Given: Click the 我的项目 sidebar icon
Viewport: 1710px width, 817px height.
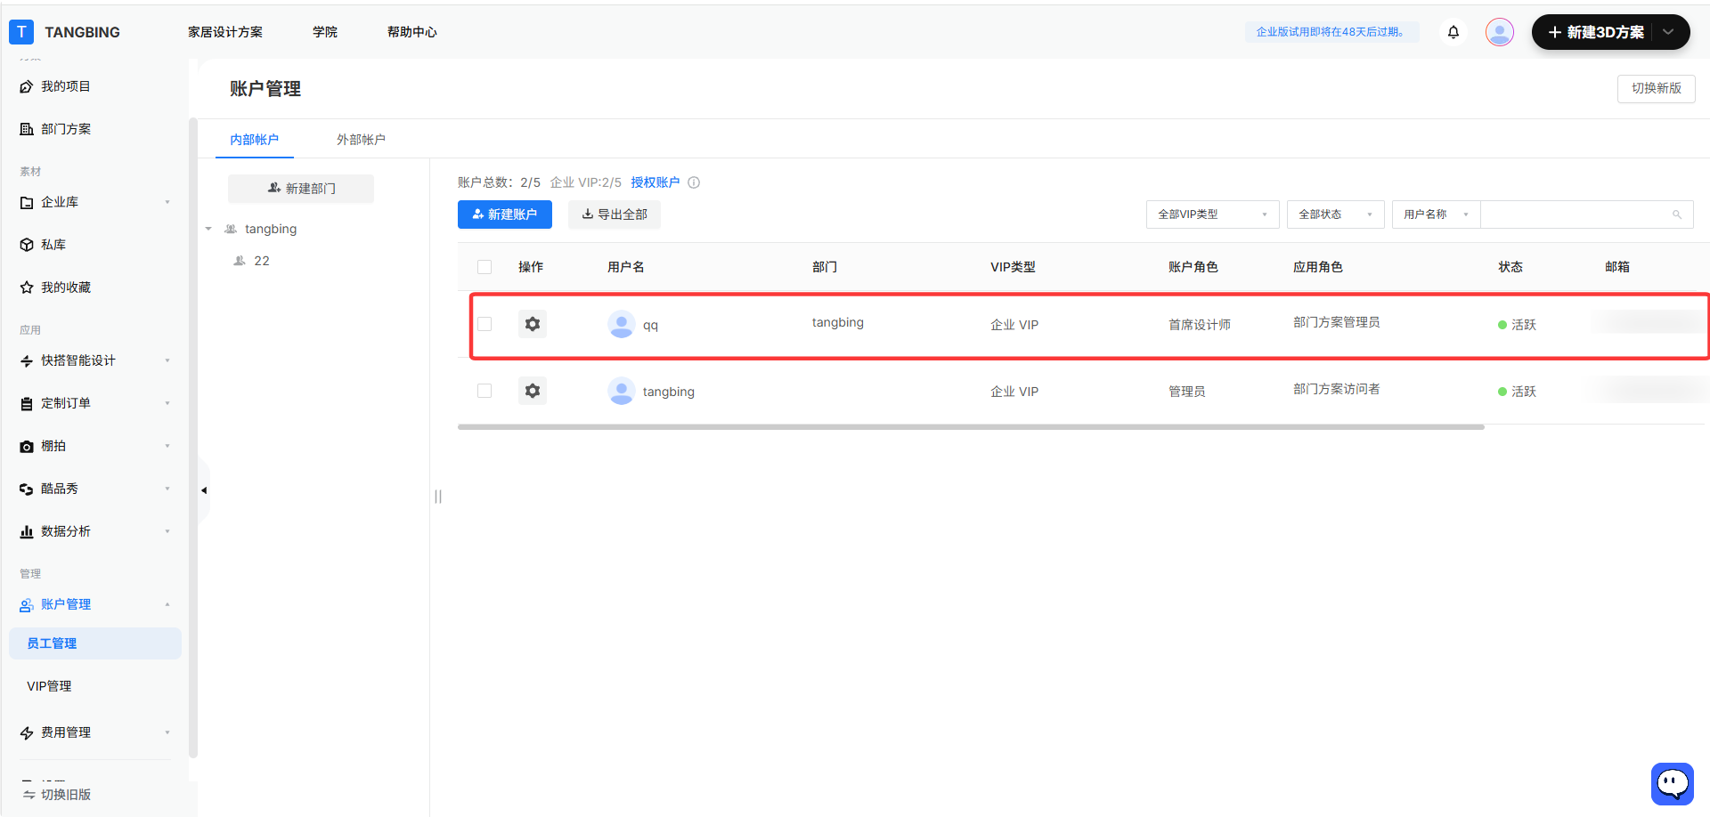Looking at the screenshot, I should 27,86.
